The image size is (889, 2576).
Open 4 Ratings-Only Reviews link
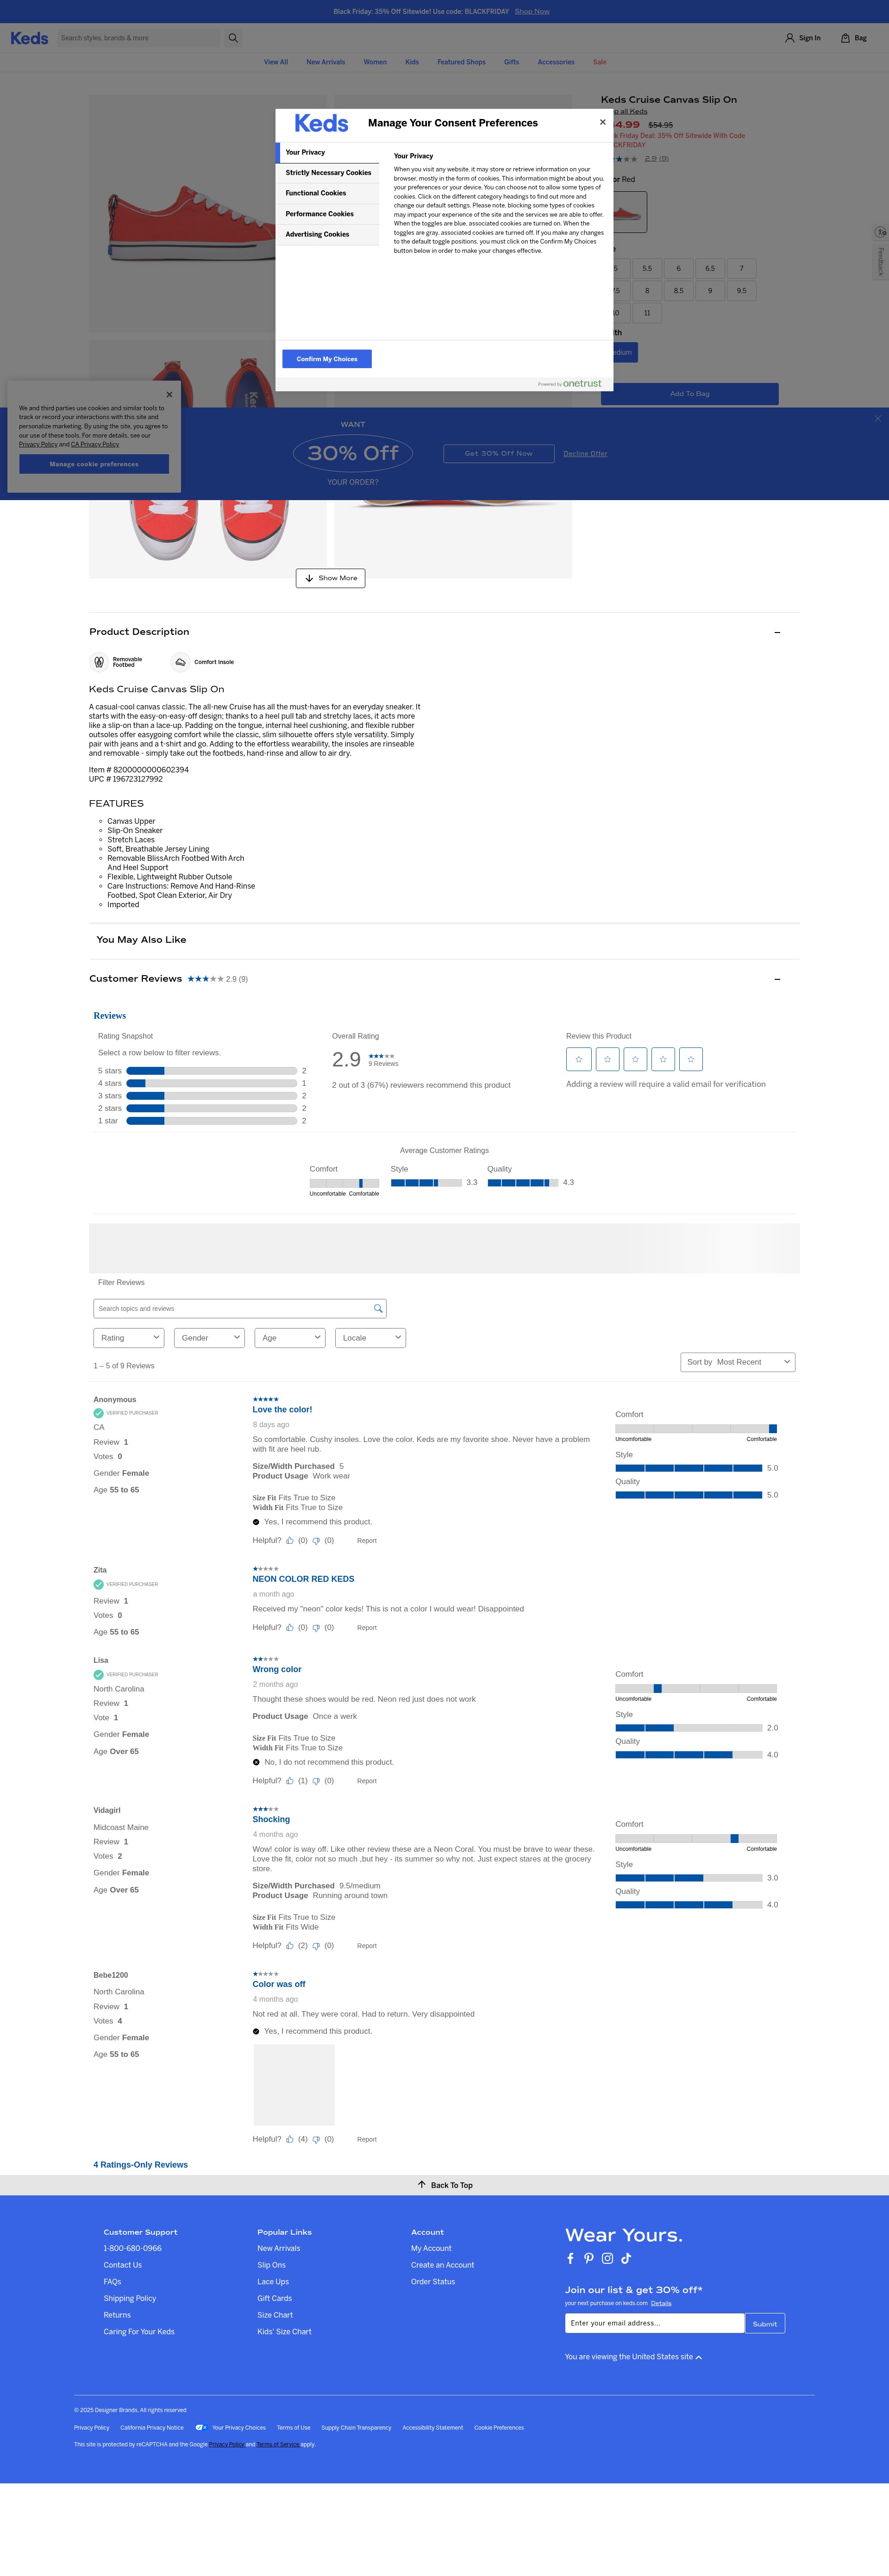click(x=141, y=2165)
